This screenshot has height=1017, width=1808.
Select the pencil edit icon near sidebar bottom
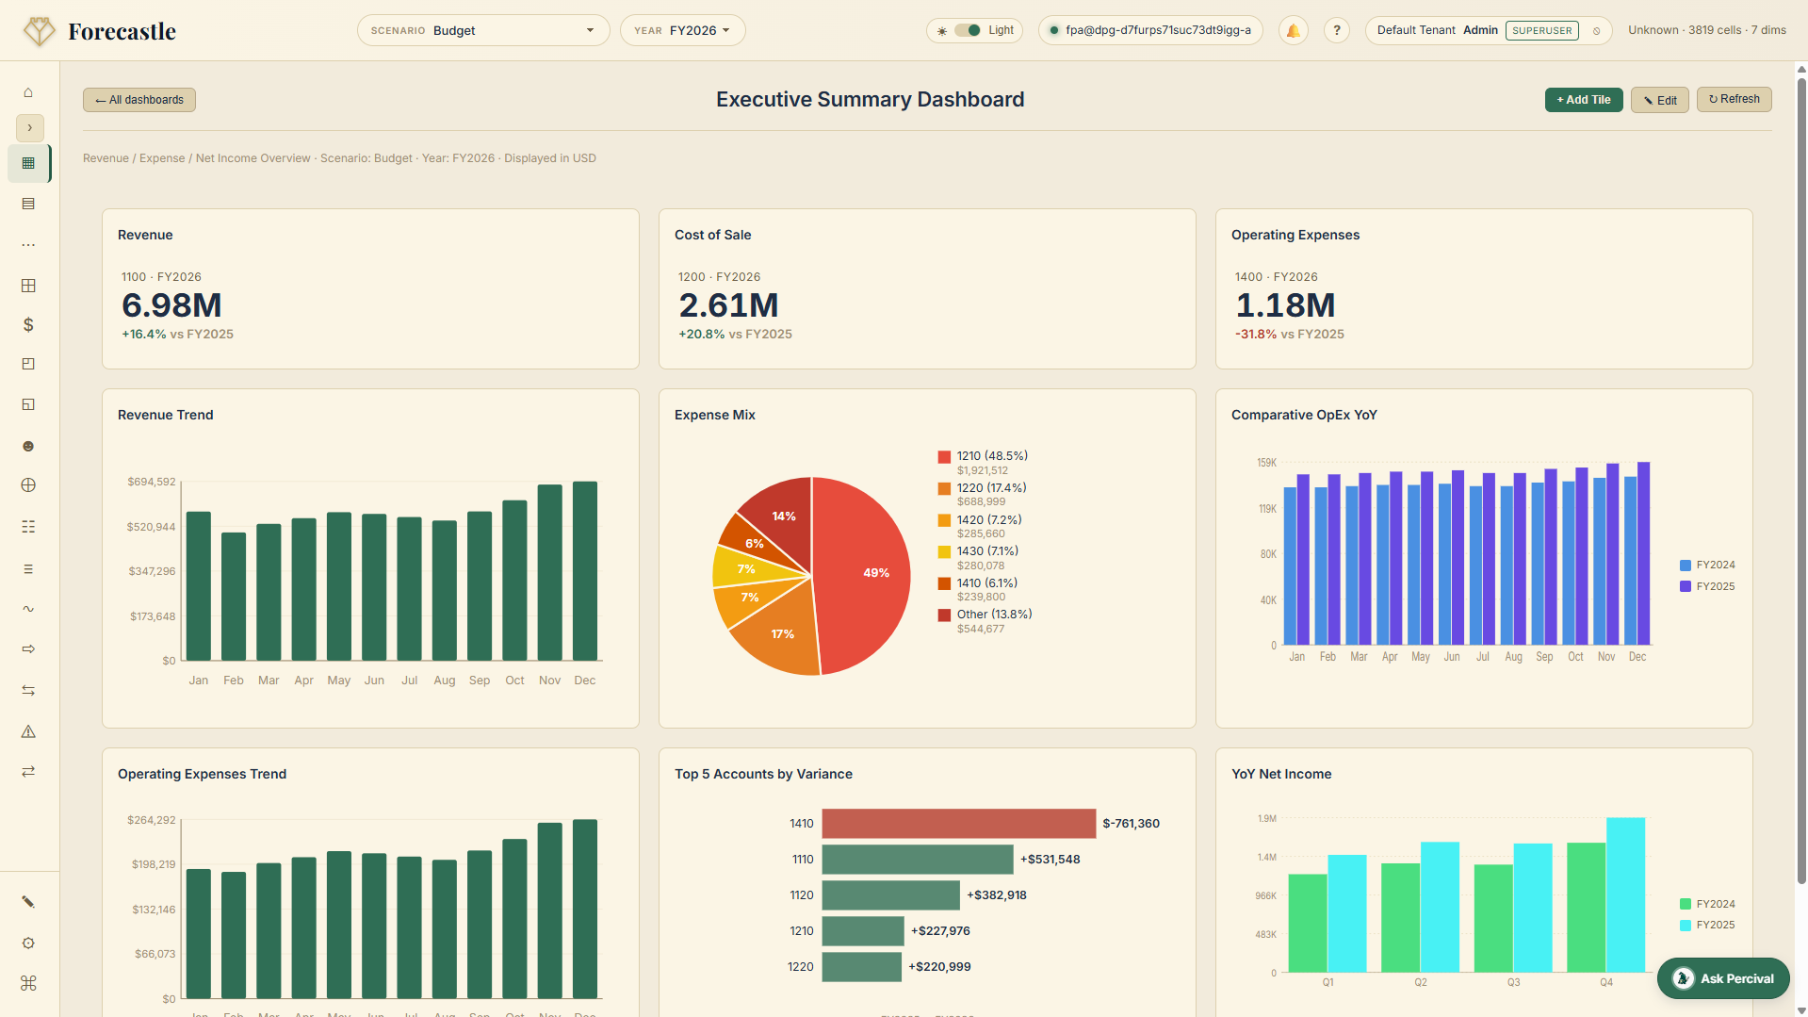tap(28, 902)
